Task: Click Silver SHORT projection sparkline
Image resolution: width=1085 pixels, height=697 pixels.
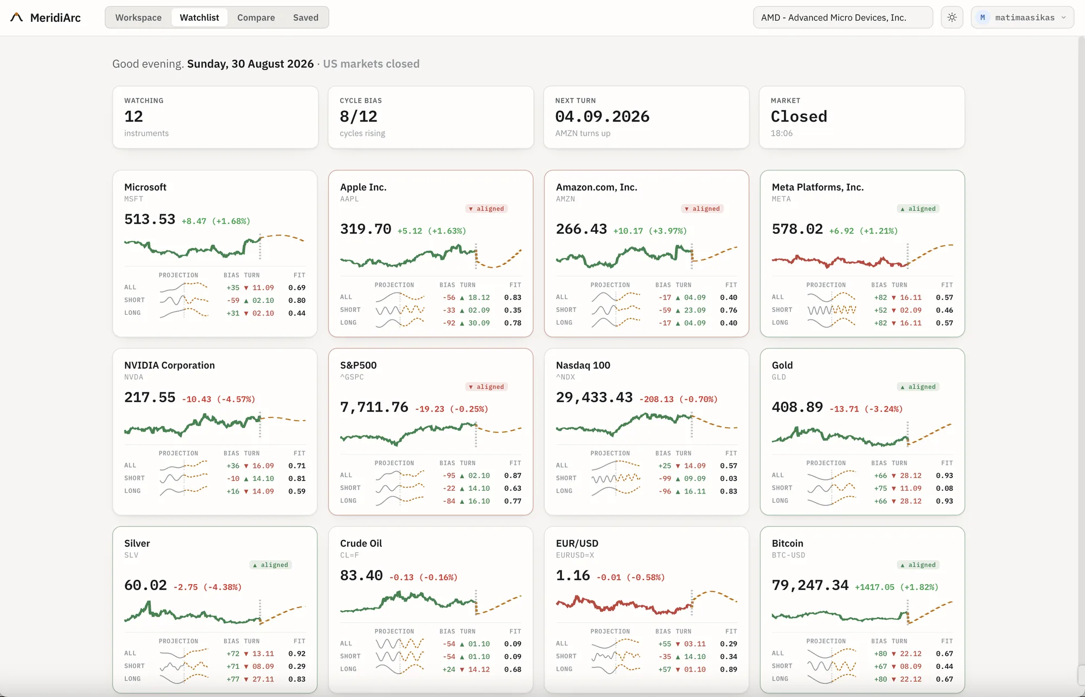Action: (184, 666)
